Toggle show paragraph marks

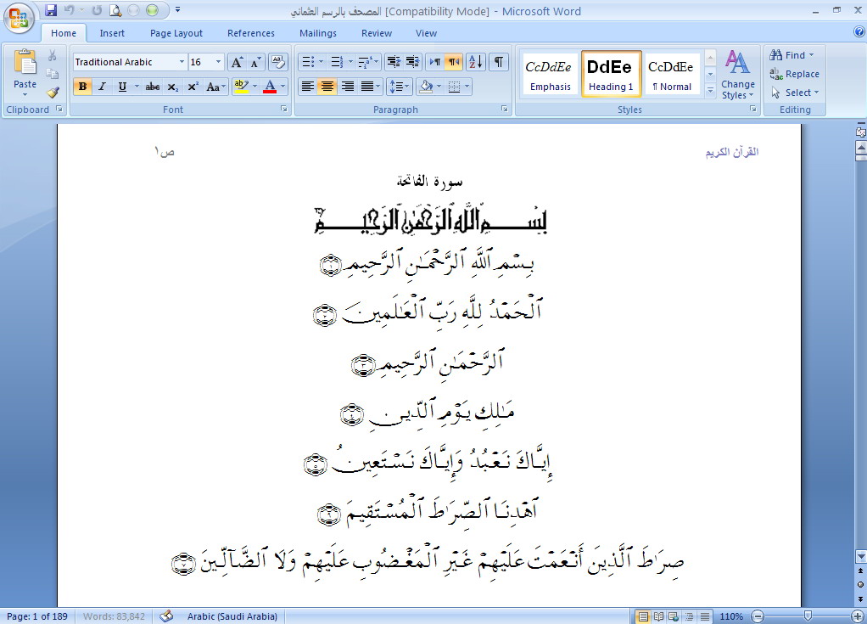coord(499,61)
